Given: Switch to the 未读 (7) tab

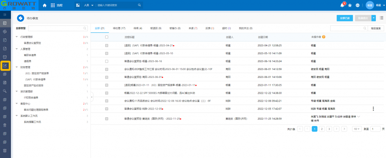Looking at the screenshot, I should (x=193, y=28).
